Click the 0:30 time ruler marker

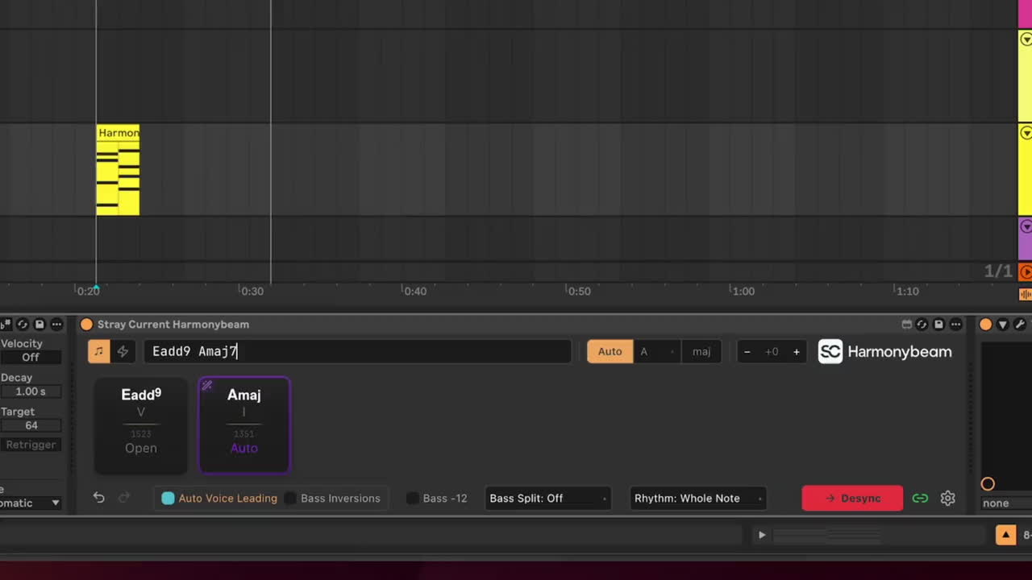pyautogui.click(x=252, y=291)
